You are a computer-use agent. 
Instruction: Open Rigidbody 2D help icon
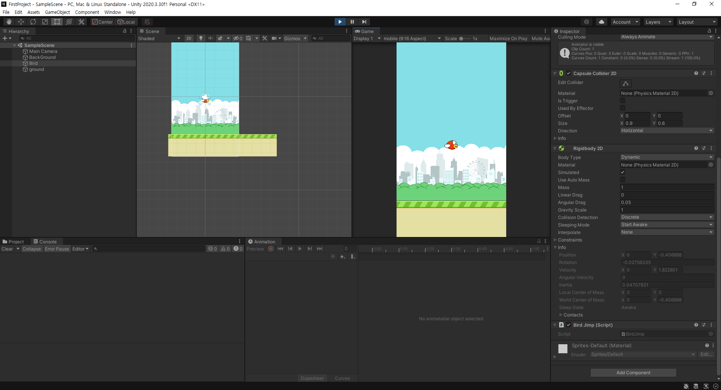[x=696, y=148]
